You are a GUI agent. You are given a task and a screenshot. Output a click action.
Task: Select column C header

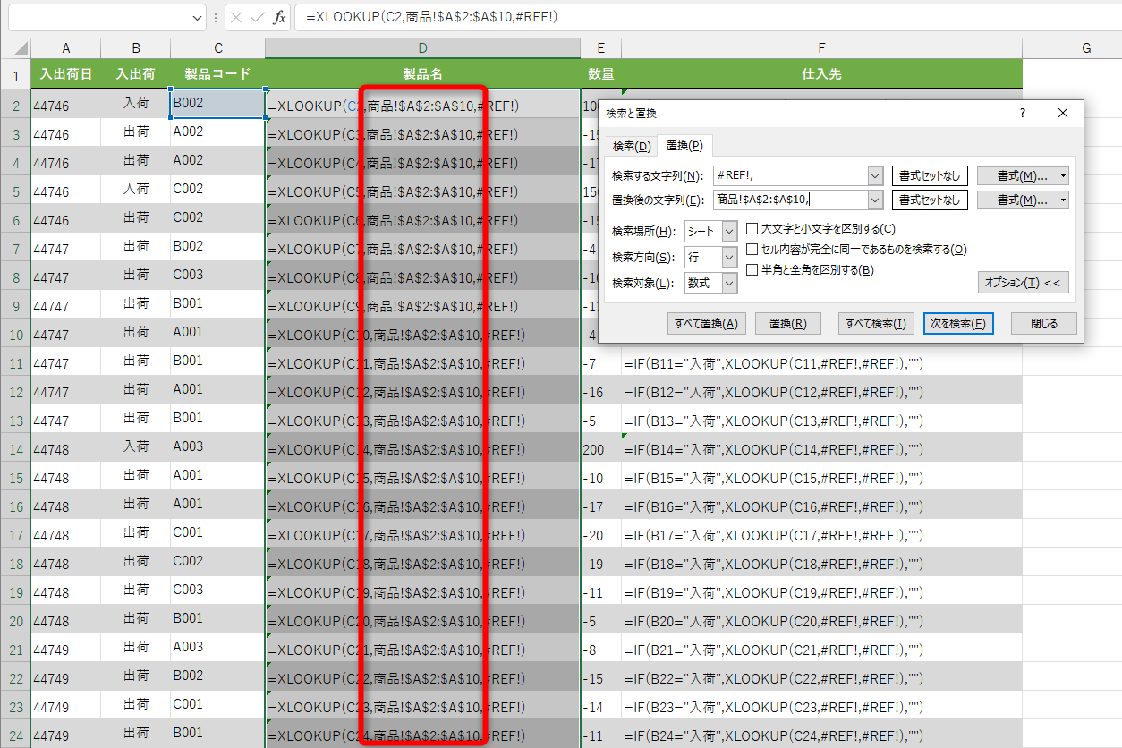tap(218, 47)
